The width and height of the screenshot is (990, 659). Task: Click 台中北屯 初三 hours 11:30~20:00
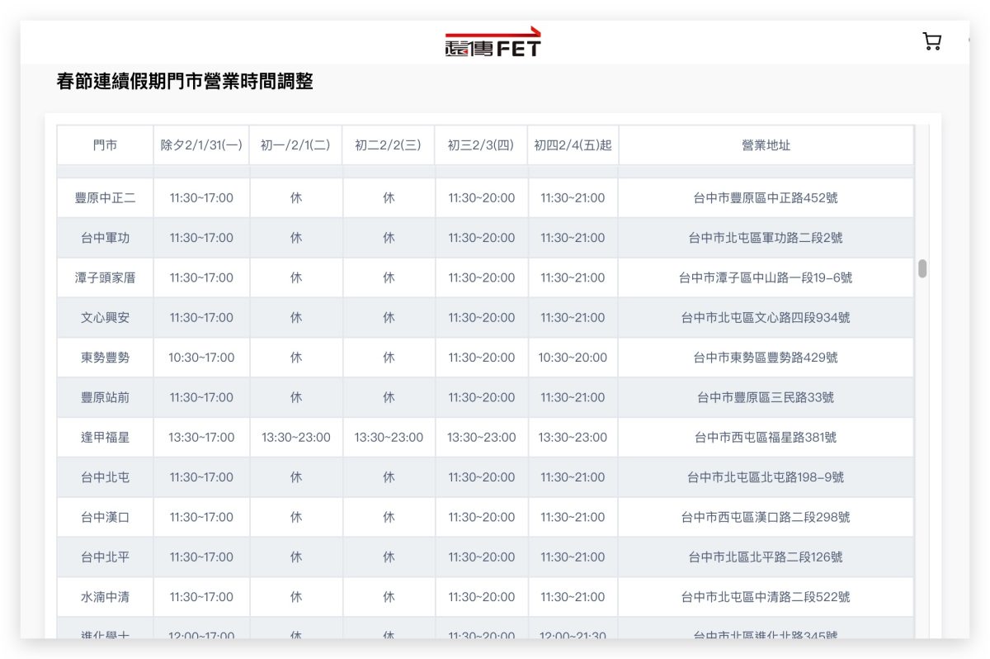pyautogui.click(x=482, y=476)
